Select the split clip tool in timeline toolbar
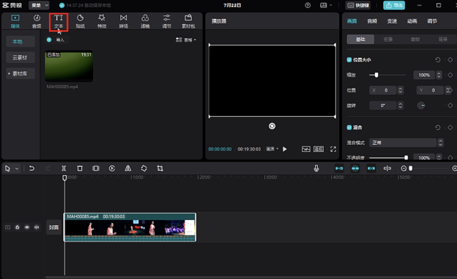 click(x=64, y=168)
